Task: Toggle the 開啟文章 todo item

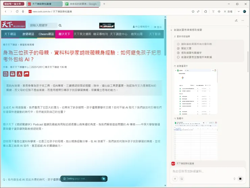Action: tap(184, 49)
